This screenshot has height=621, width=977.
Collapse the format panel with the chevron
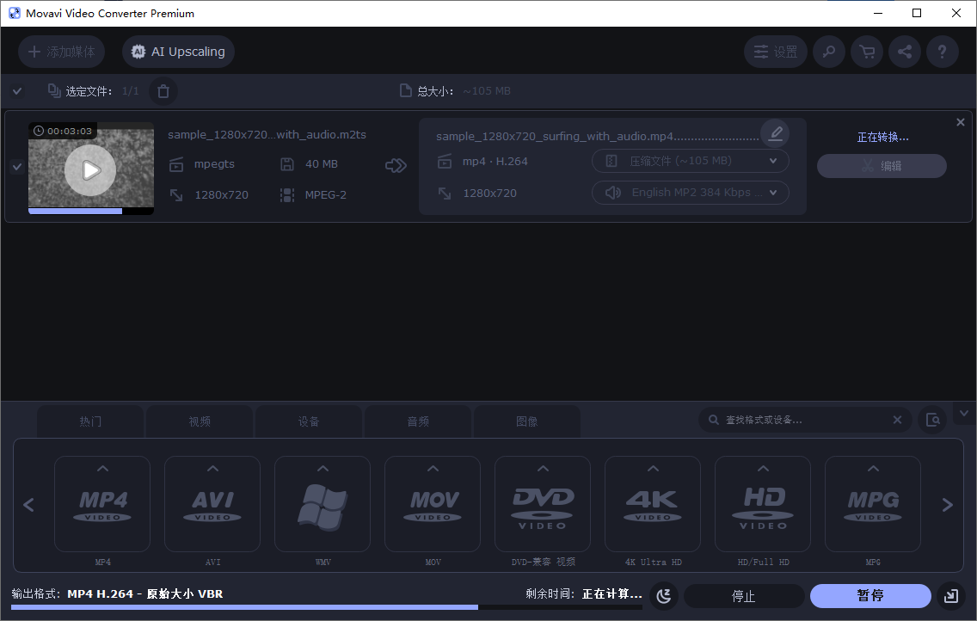click(x=963, y=414)
